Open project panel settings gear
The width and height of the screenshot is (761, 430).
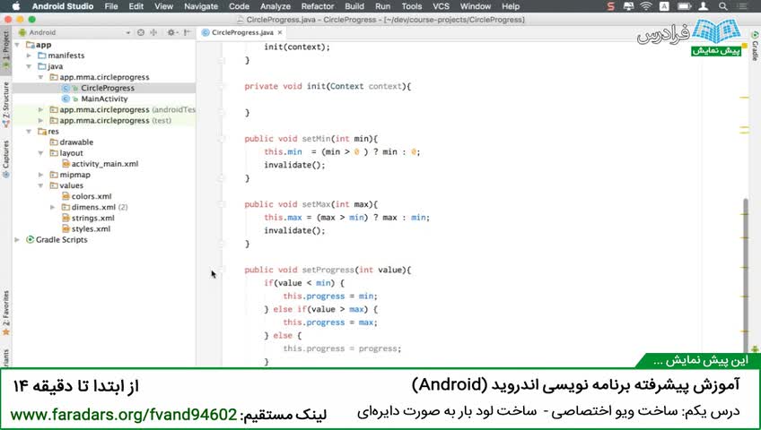pyautogui.click(x=171, y=32)
